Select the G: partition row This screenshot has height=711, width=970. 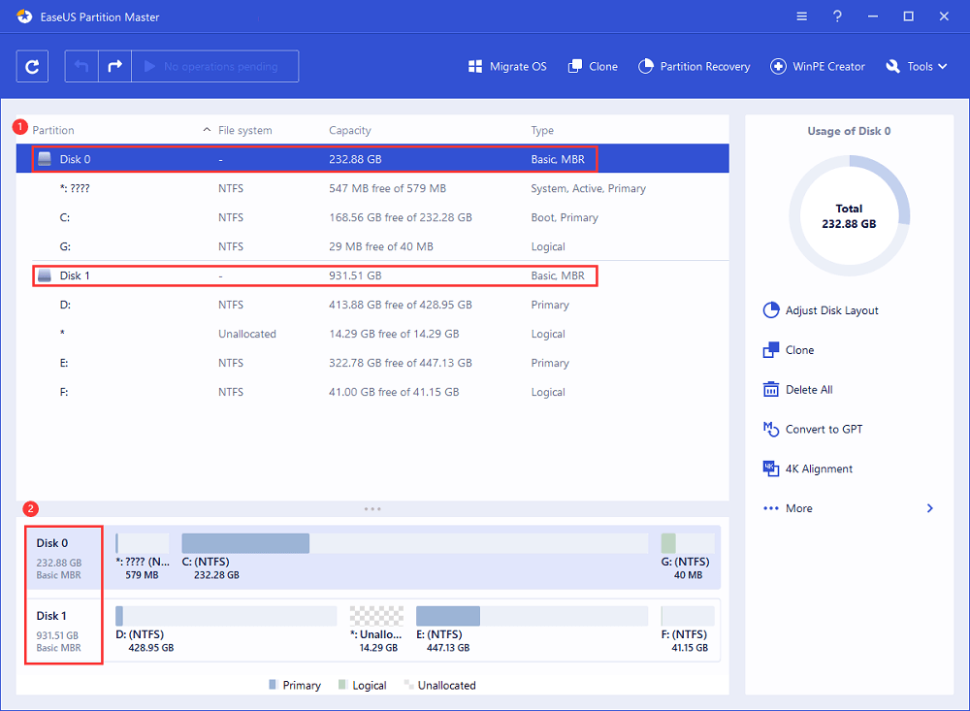coord(372,246)
